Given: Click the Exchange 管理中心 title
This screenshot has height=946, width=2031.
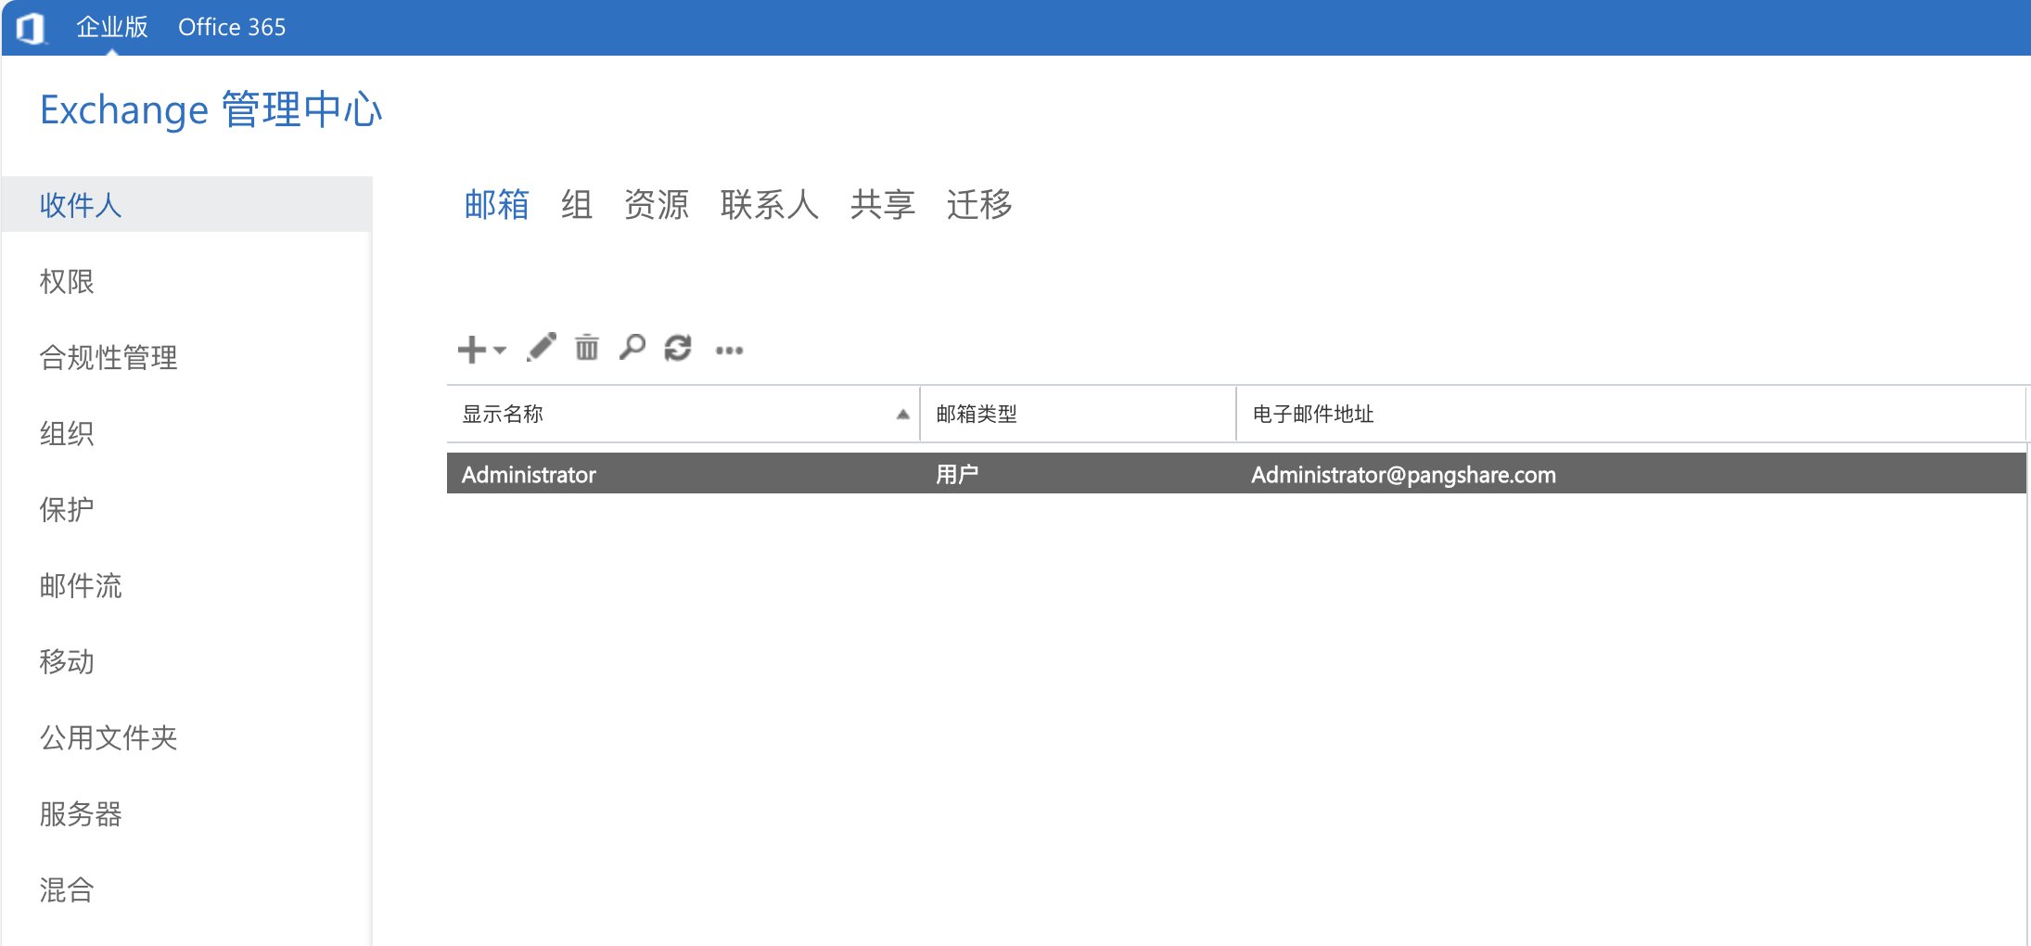Looking at the screenshot, I should coord(211,109).
